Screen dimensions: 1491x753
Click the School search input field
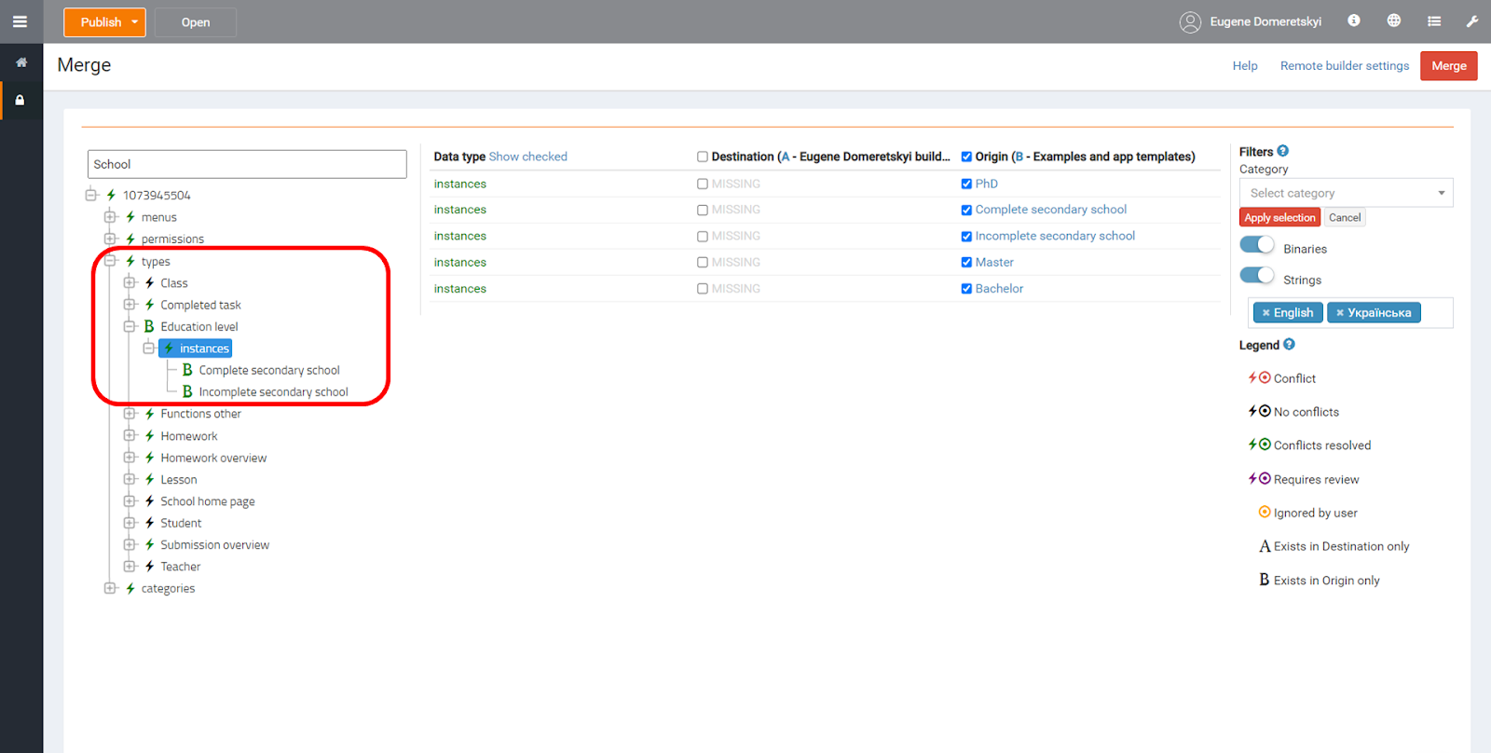tap(247, 164)
